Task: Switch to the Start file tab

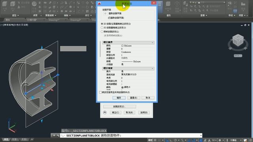Action: [x=8, y=20]
